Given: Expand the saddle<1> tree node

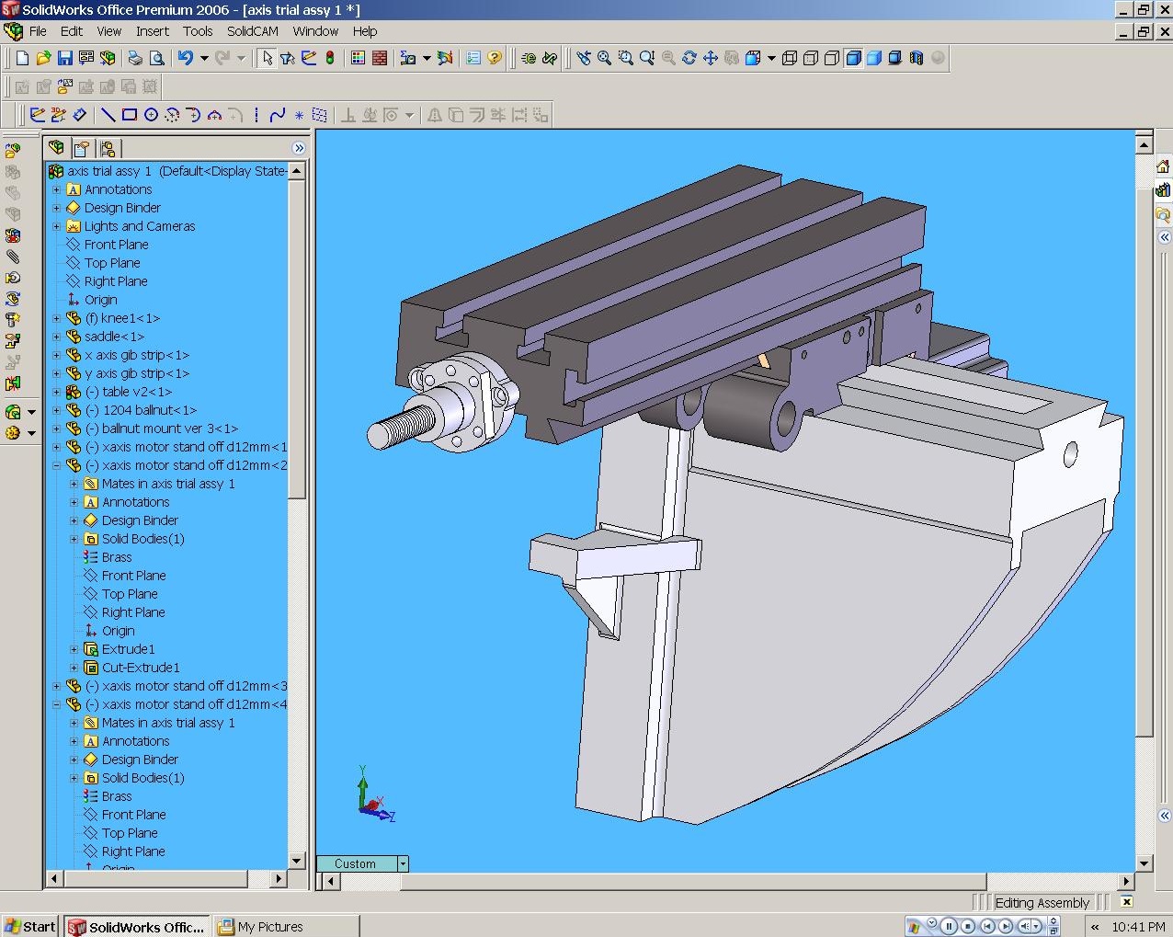Looking at the screenshot, I should pyautogui.click(x=56, y=337).
